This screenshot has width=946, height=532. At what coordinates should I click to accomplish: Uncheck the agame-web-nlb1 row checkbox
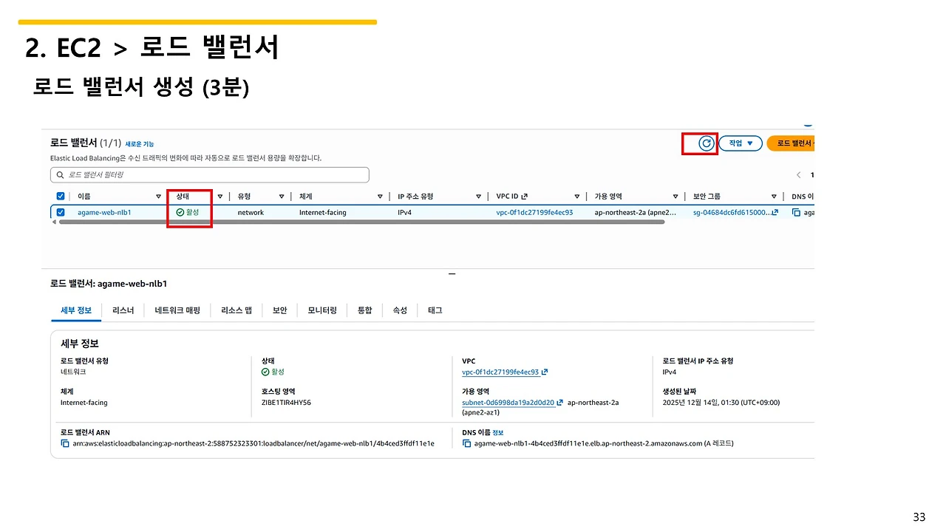coord(60,212)
